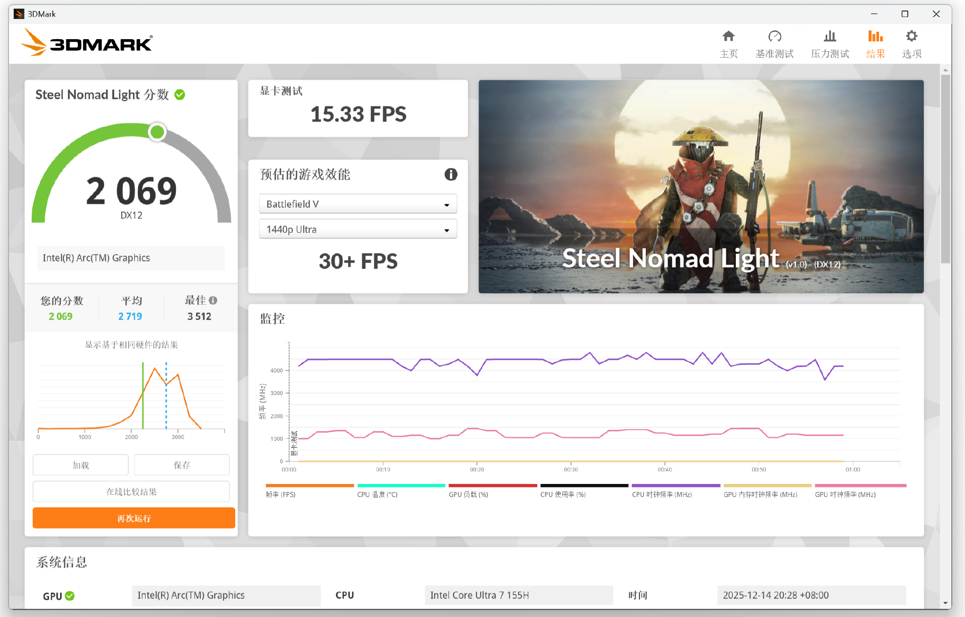Click green validation checkmark next to score title
The height and width of the screenshot is (617, 965).
click(x=180, y=94)
